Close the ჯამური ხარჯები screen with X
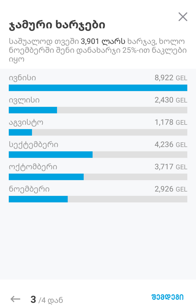This screenshot has width=196, height=308. tap(183, 17)
